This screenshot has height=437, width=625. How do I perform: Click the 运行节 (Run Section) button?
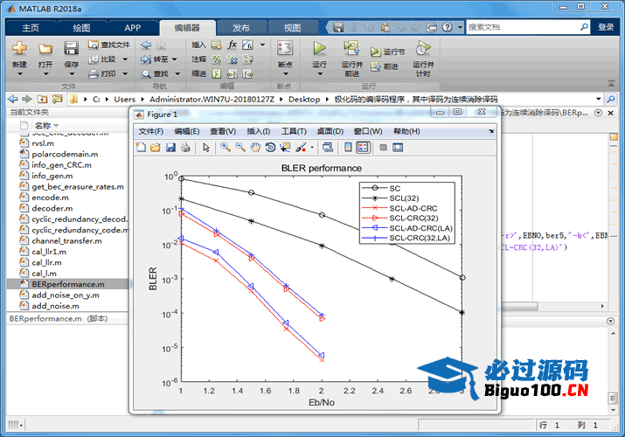click(387, 52)
